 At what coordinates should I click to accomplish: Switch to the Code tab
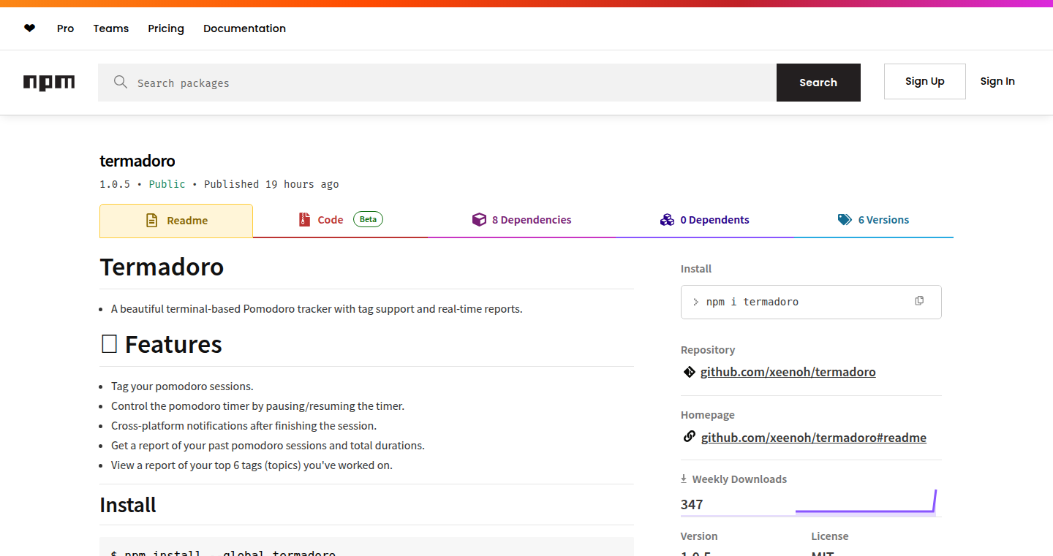340,220
